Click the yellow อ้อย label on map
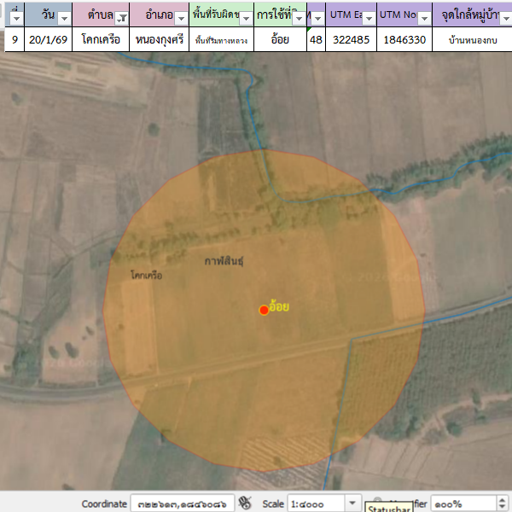 [279, 306]
